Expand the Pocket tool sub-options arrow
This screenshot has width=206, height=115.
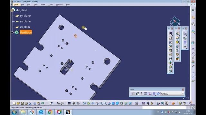click(x=172, y=40)
